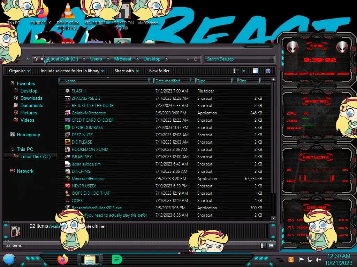Select Local Disk (C:) in navigation pane
This screenshot has width=357, height=267.
tap(36, 156)
